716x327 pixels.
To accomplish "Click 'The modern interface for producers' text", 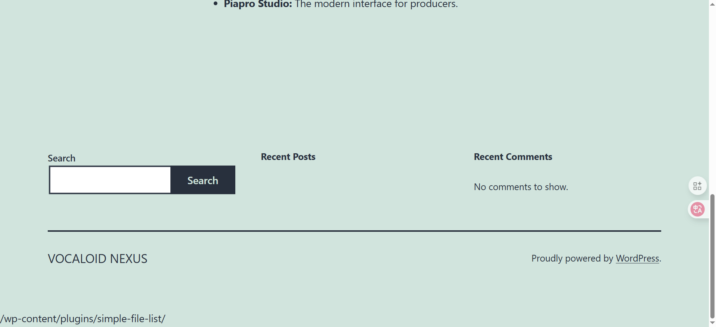I will [376, 4].
